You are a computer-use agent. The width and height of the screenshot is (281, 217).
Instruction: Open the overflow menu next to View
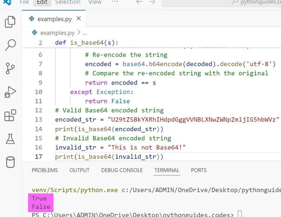point(115,2)
